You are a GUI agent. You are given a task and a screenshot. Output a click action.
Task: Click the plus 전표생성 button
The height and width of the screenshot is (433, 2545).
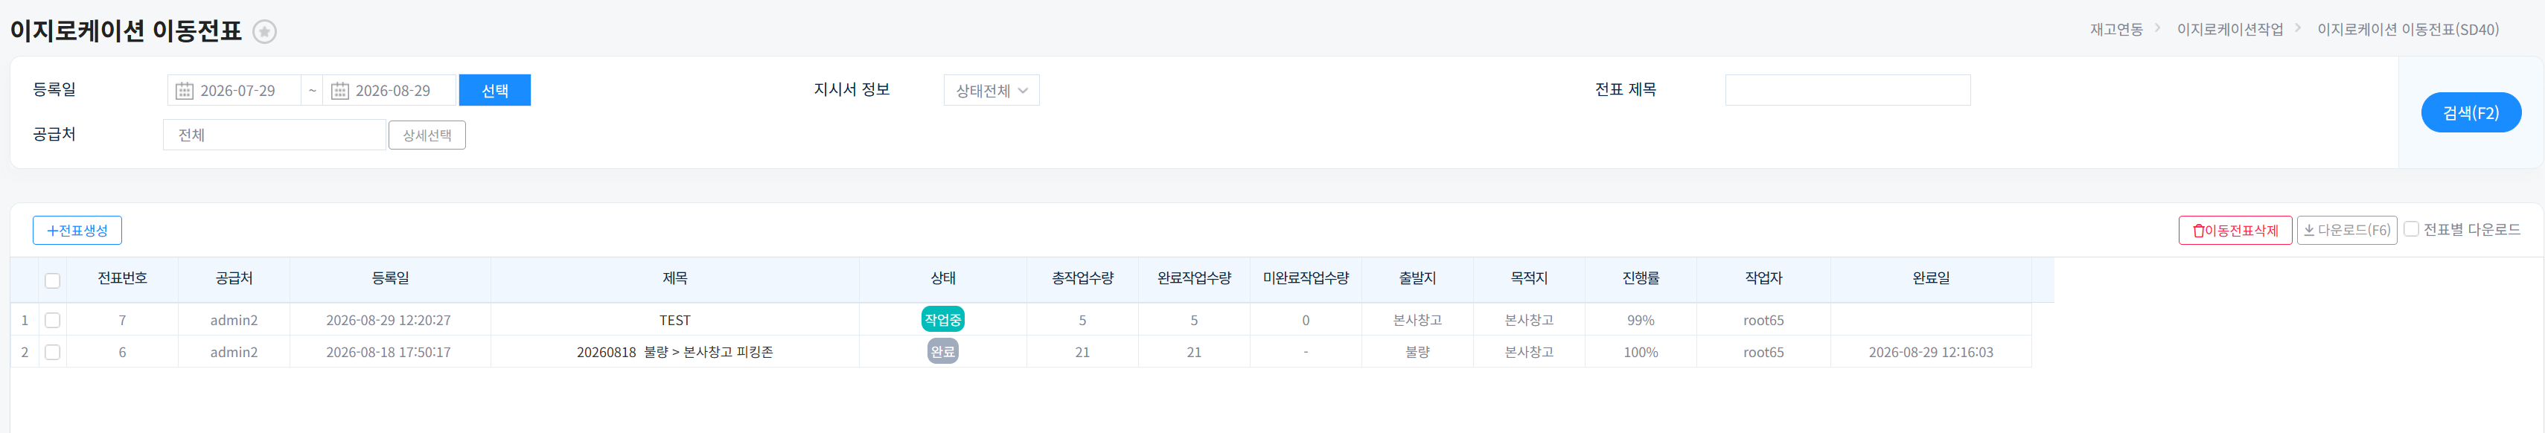(x=77, y=231)
